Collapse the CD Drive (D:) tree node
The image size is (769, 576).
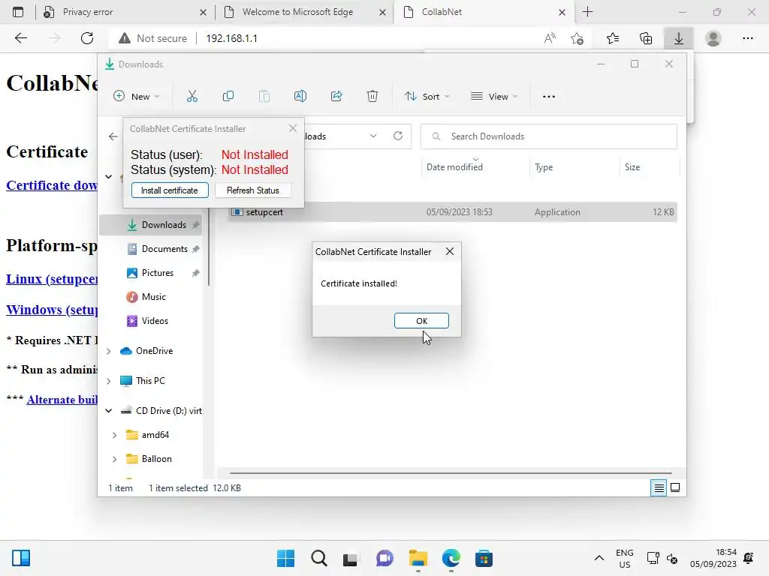(x=109, y=411)
